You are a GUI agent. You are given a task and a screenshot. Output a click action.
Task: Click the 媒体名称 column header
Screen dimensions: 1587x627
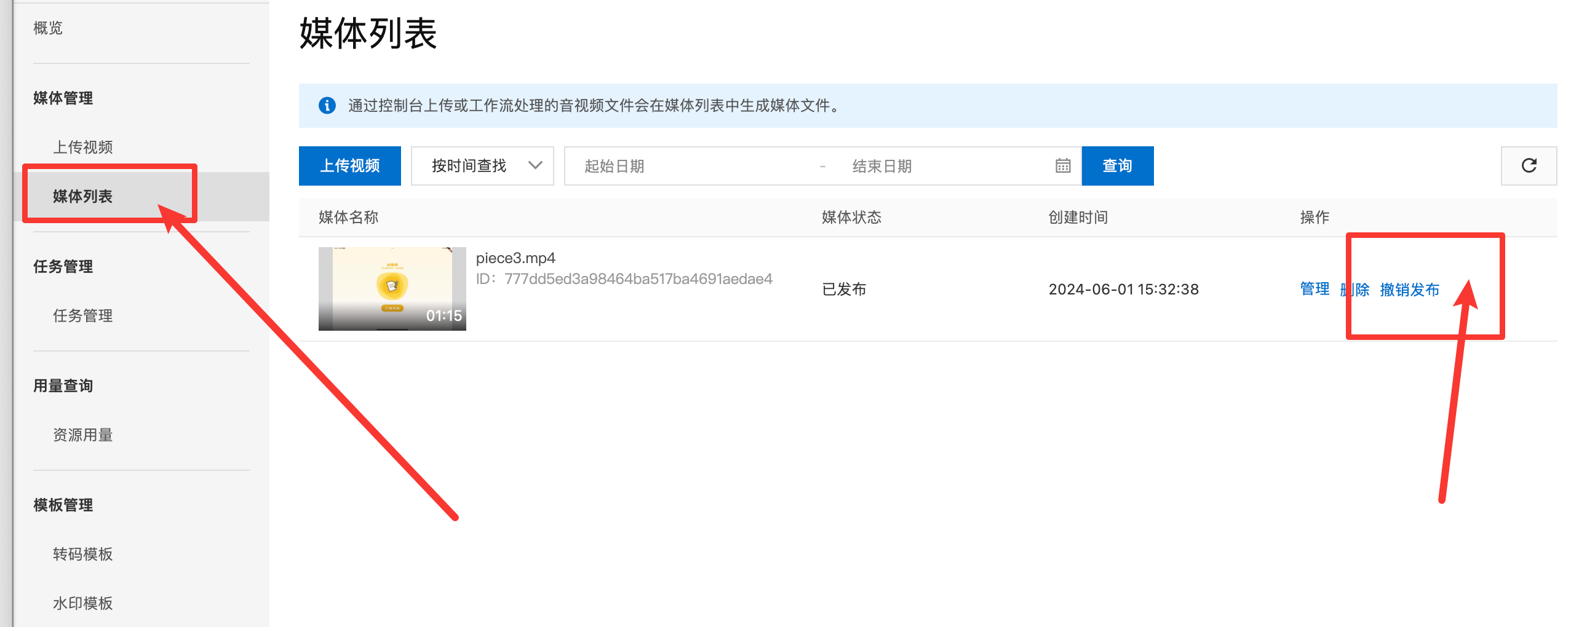click(348, 218)
